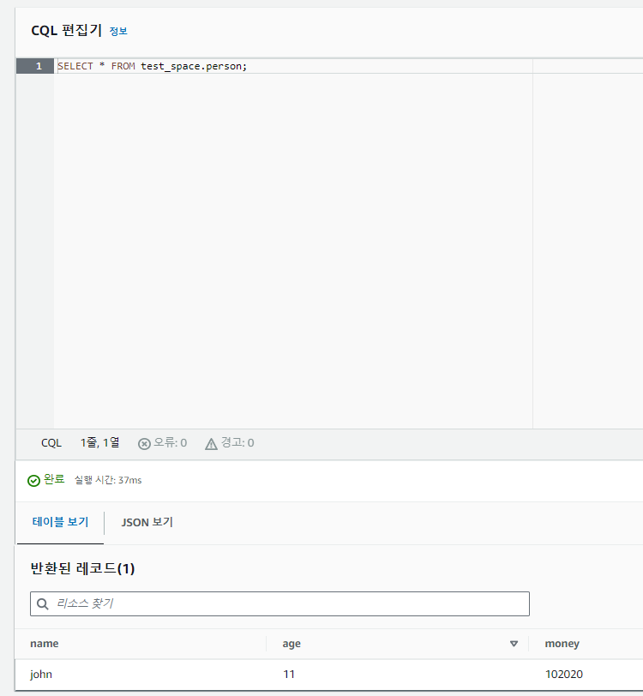Click the magnifier icon in search box
This screenshot has width=643, height=696.
coord(43,603)
